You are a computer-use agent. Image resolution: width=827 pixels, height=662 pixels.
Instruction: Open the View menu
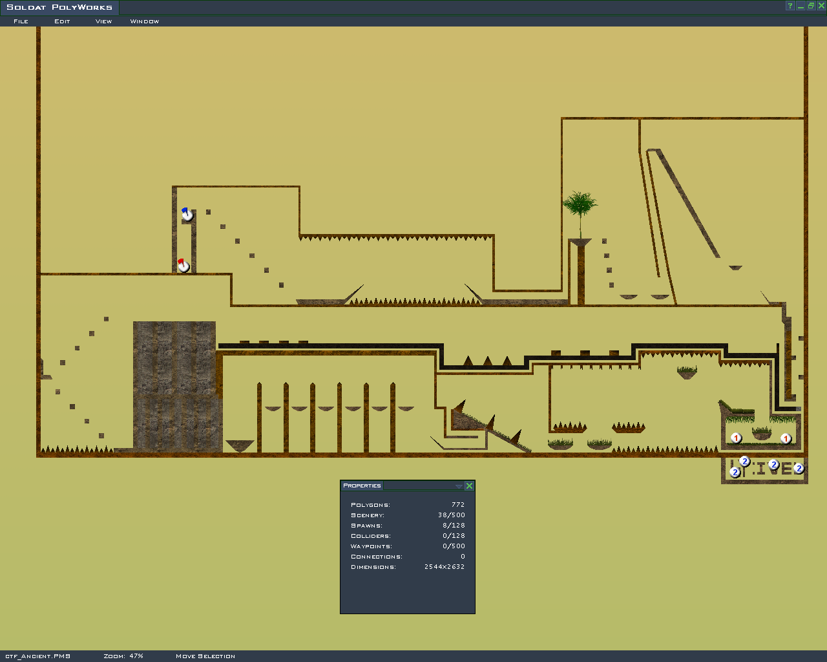(x=103, y=21)
